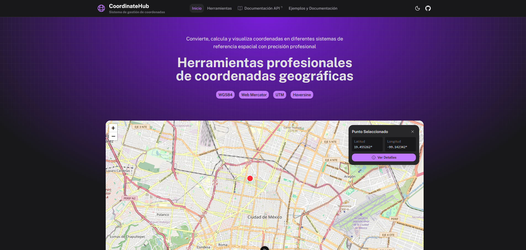Zoom in on the map with plus control
Screen dimensions: 526x250
coord(113,128)
